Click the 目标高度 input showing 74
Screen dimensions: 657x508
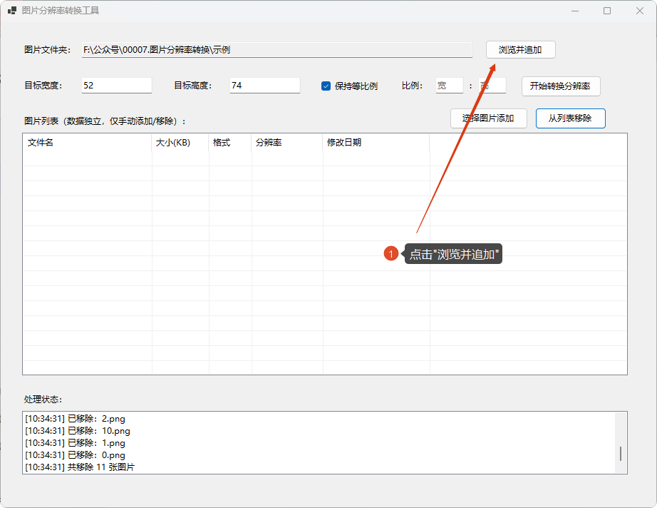click(x=265, y=86)
